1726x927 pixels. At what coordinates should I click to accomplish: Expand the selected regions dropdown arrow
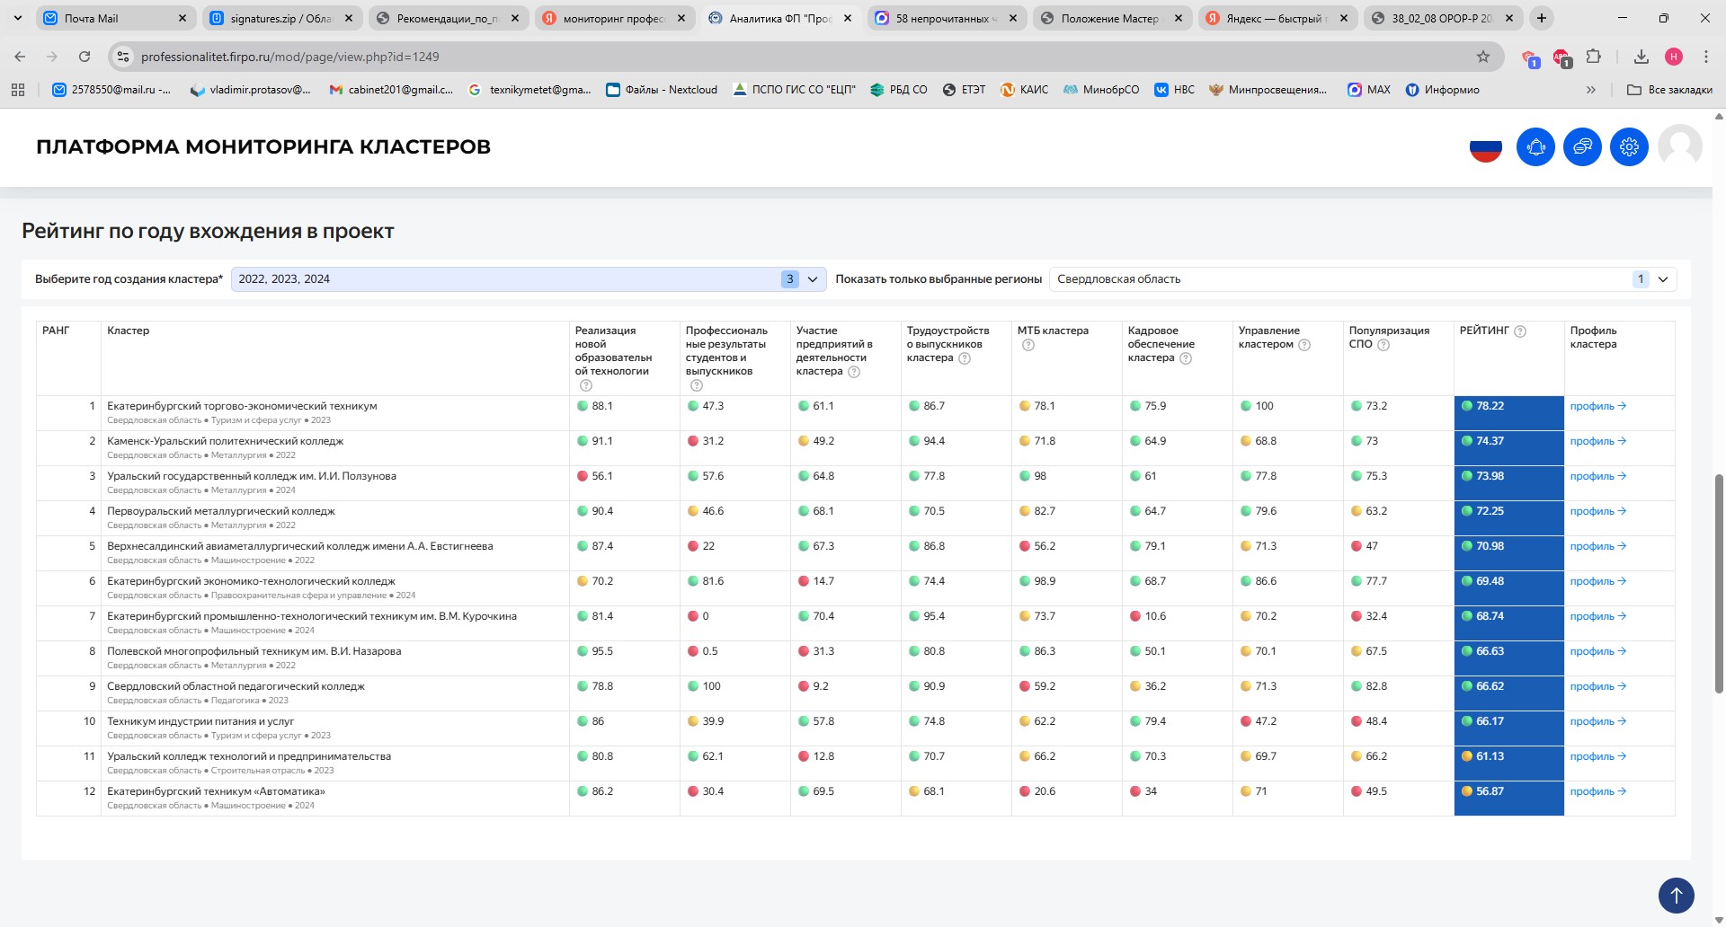pos(1663,279)
